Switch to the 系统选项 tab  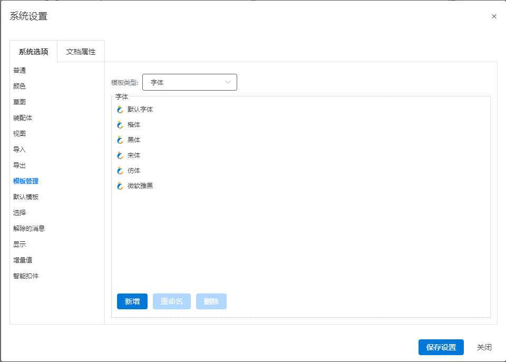point(34,52)
